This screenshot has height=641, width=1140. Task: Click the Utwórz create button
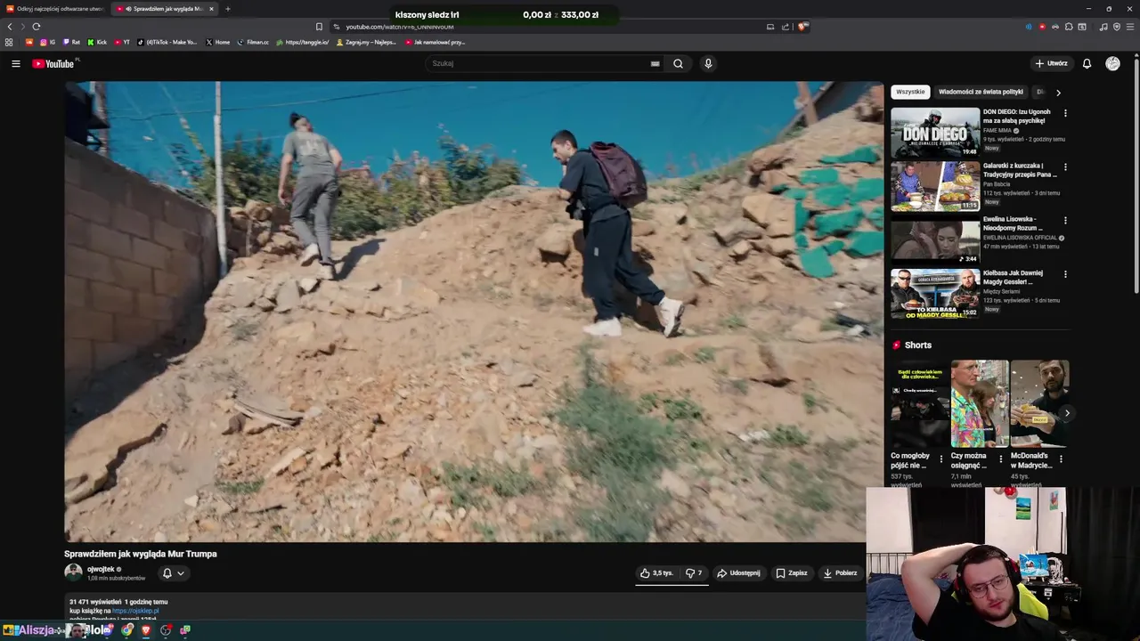1051,63
